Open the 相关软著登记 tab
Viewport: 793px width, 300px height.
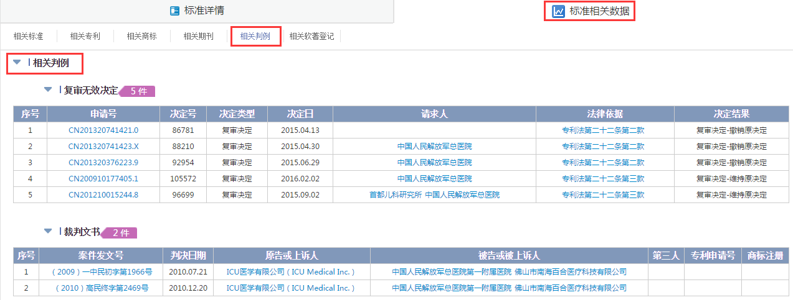311,36
